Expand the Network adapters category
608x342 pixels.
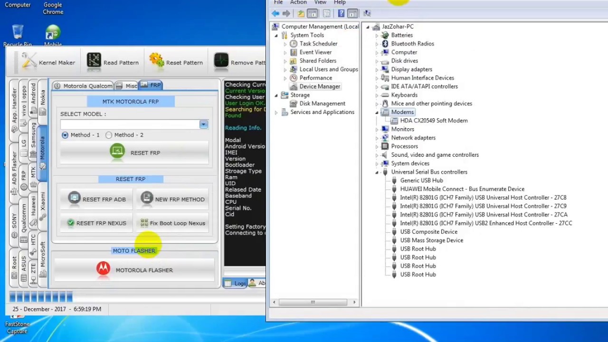coord(377,138)
